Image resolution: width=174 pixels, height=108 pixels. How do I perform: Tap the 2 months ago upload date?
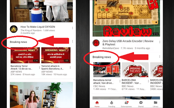click(x=28, y=33)
